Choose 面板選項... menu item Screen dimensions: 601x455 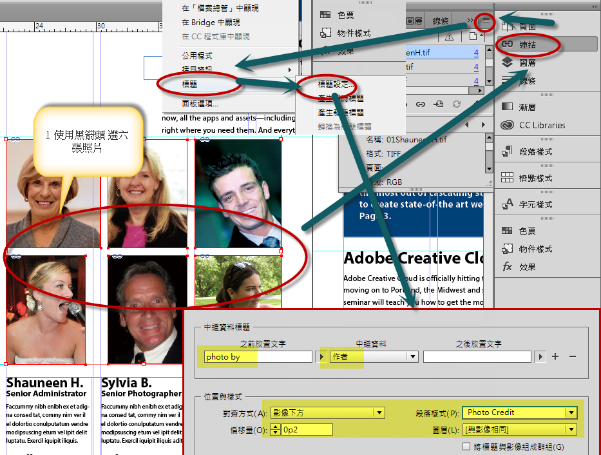coord(200,103)
